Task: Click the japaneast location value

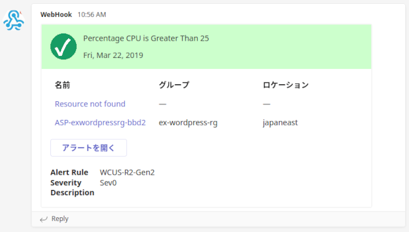Action: [x=280, y=122]
